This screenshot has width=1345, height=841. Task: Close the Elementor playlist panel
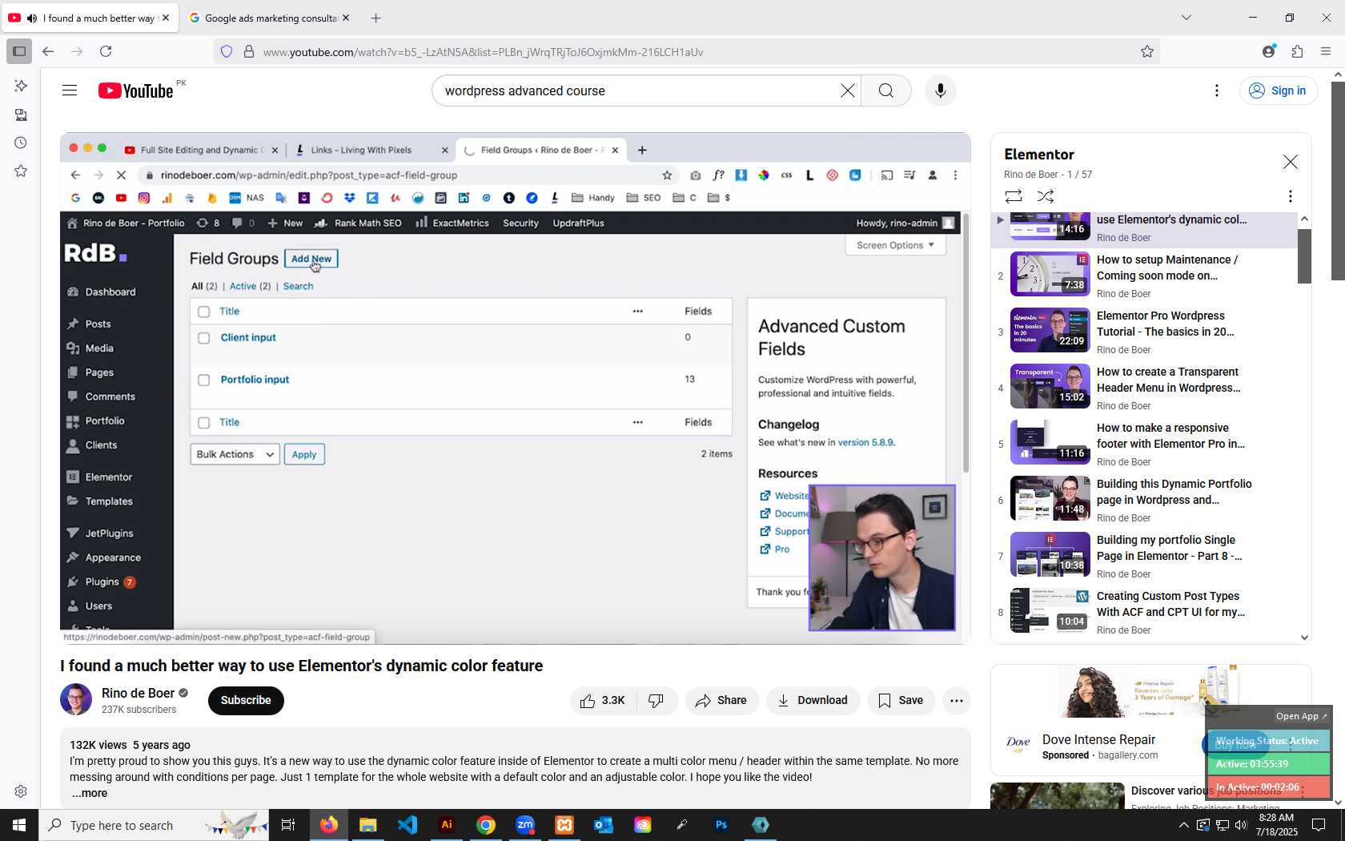[1291, 162]
